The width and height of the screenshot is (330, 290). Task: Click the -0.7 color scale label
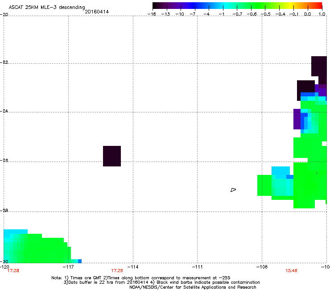(237, 14)
